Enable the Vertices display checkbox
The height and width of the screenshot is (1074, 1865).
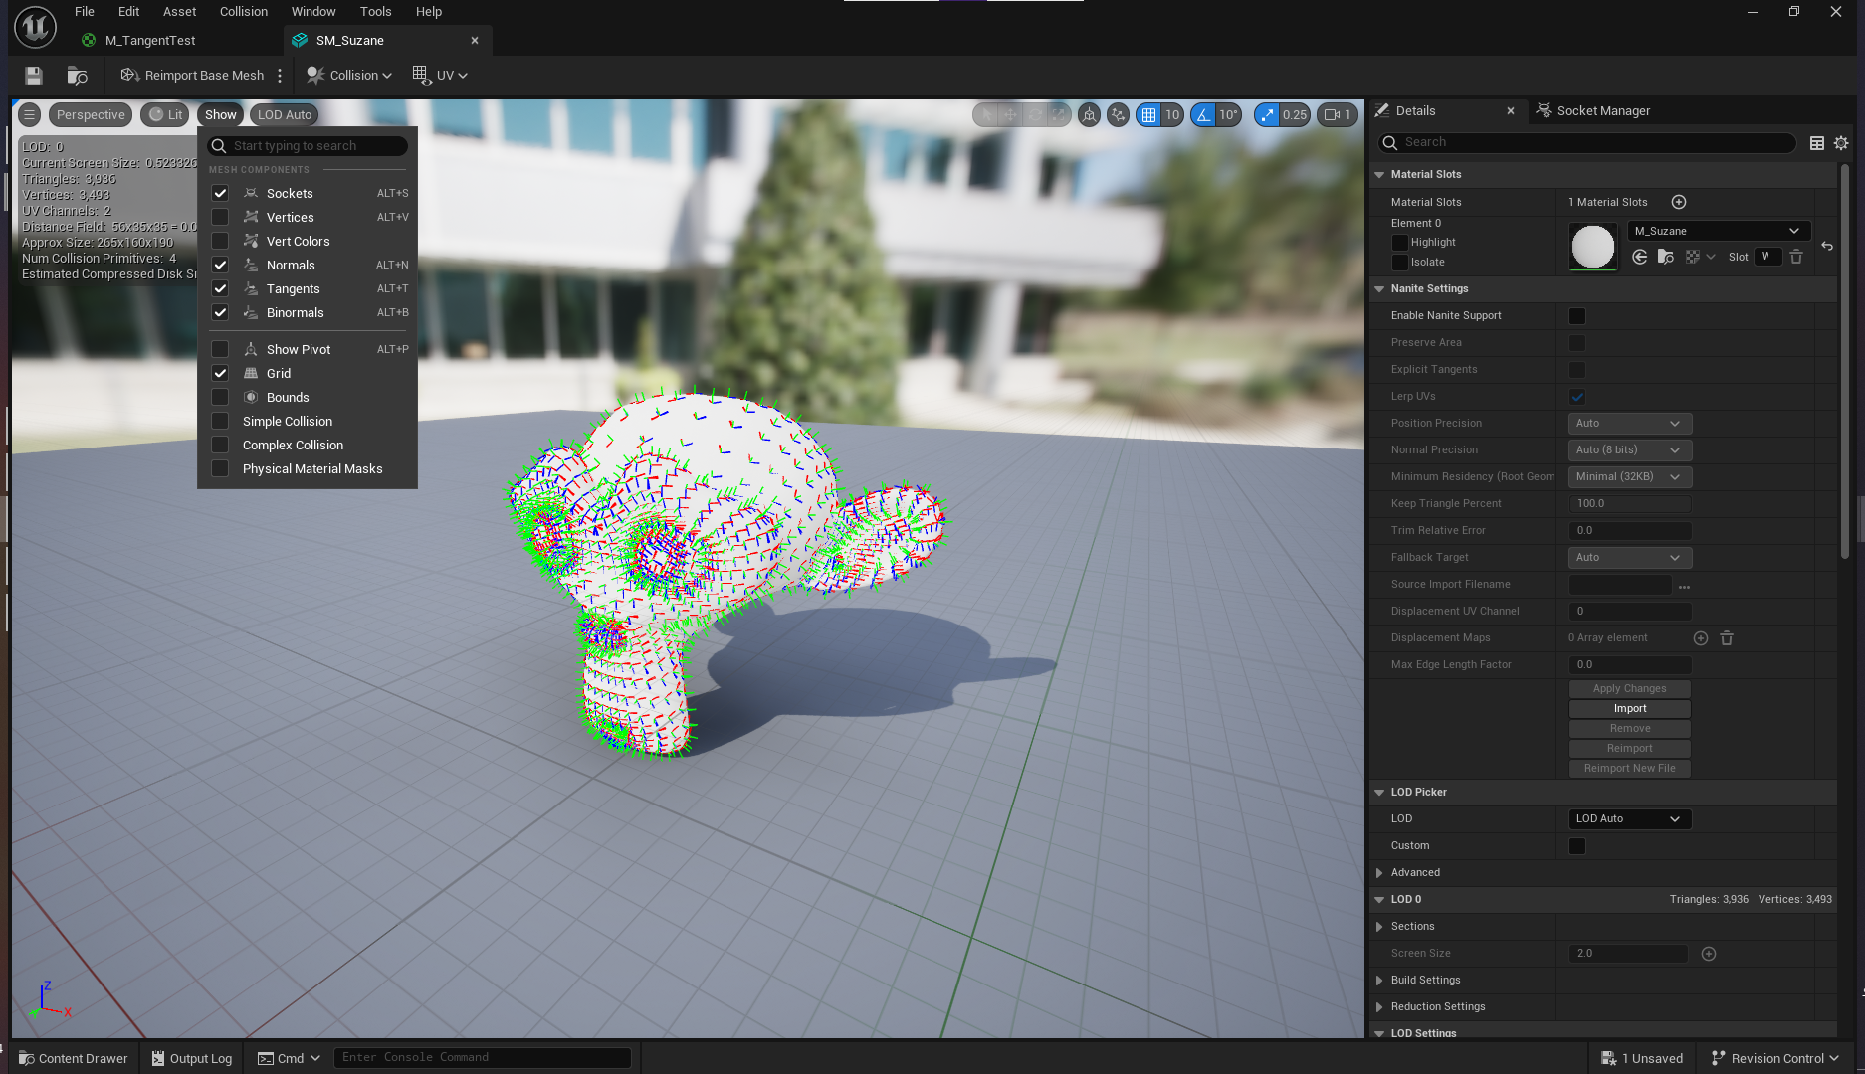coord(220,217)
